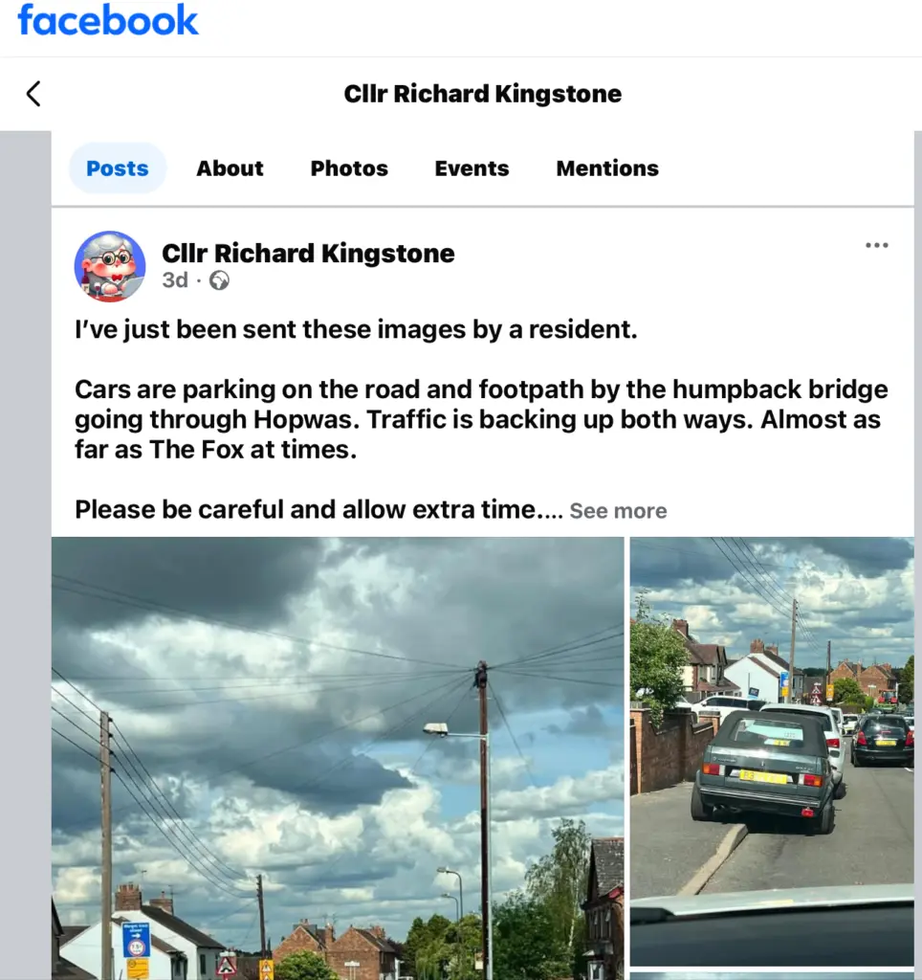Viewport: 922px width, 980px height.
Task: Click the street lamp in the left photo
Action: click(436, 728)
